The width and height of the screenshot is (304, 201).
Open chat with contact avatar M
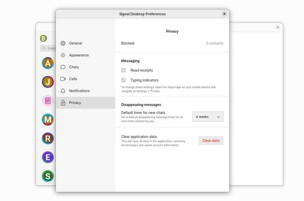point(48,120)
